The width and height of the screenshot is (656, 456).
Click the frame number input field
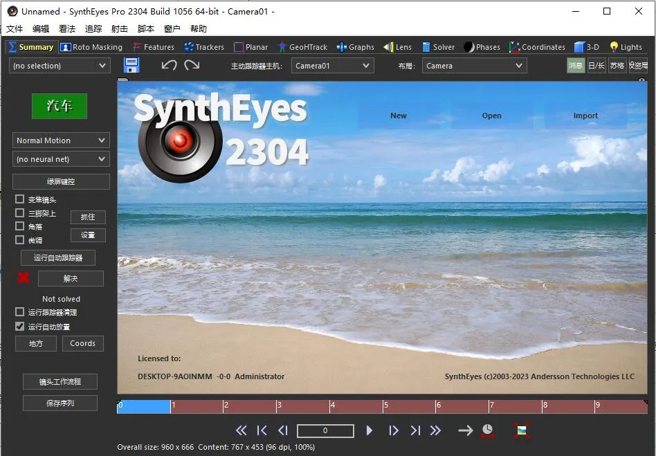[325, 430]
